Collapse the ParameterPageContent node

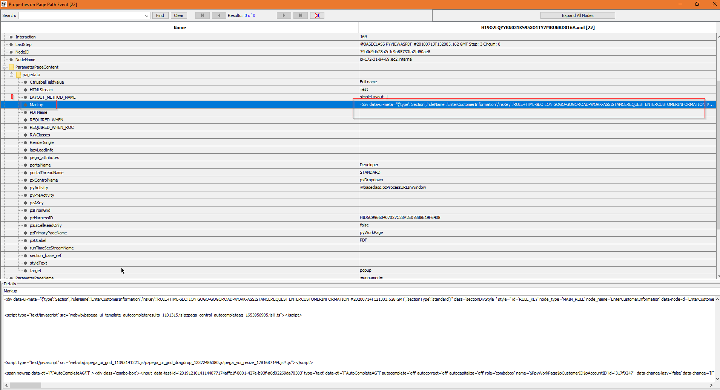(5, 67)
